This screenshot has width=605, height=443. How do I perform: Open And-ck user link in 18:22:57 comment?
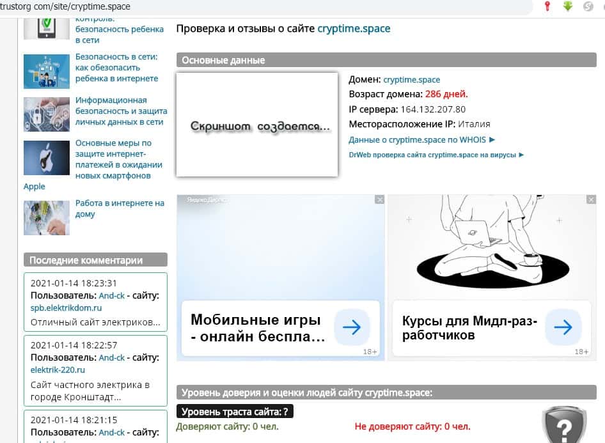point(111,357)
